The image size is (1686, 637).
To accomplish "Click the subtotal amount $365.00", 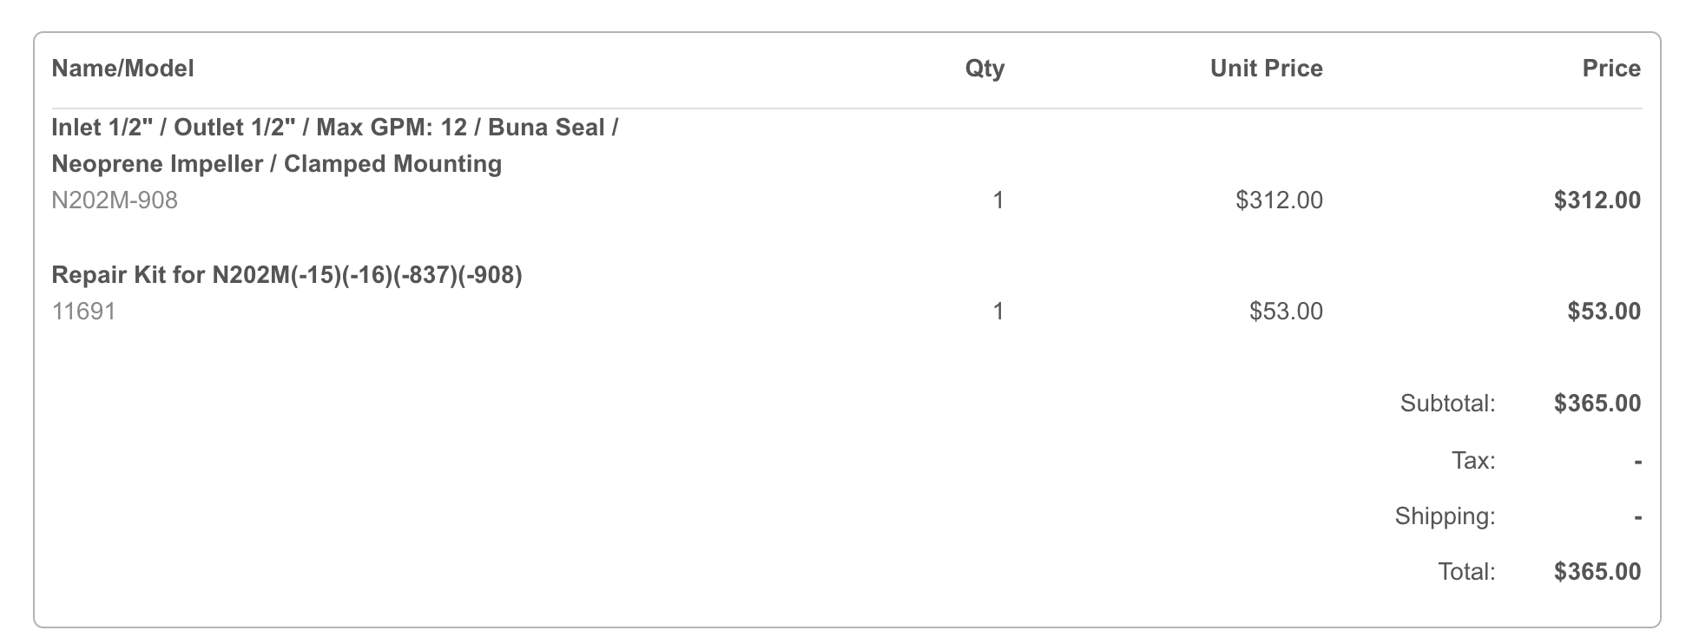I will pos(1597,404).
